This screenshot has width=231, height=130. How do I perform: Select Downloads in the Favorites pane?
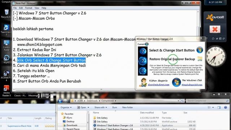(72, 125)
